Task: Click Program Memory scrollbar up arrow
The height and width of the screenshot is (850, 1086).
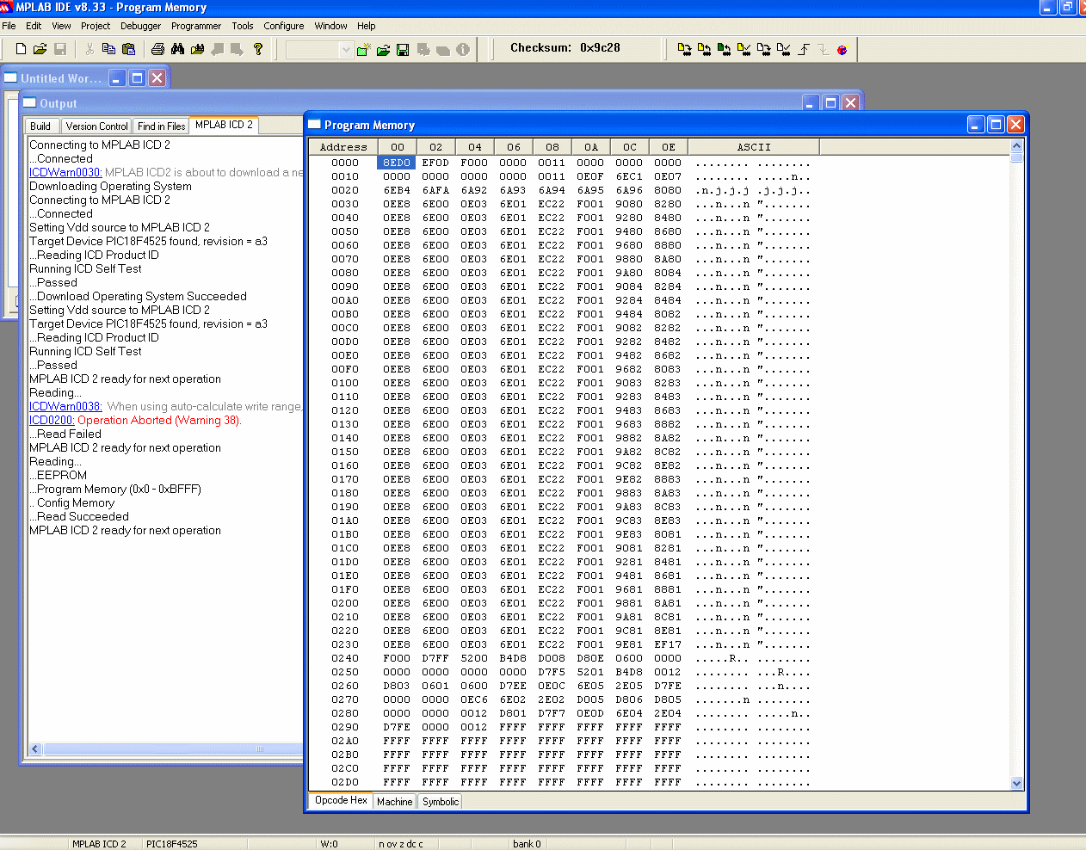Action: tap(1017, 146)
